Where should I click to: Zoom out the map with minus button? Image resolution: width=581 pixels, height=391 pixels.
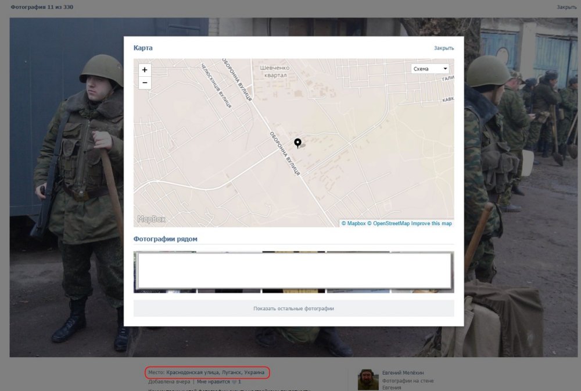tap(145, 83)
